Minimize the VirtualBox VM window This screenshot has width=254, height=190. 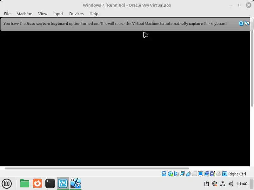[x=231, y=5]
